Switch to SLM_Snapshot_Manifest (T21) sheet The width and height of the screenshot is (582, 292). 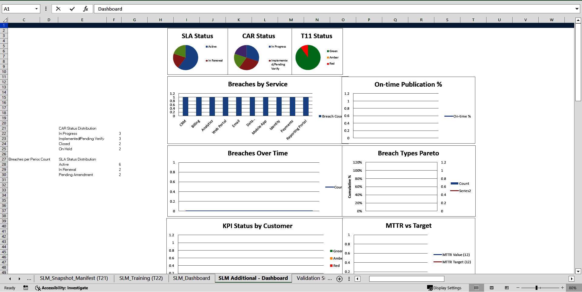click(x=74, y=278)
